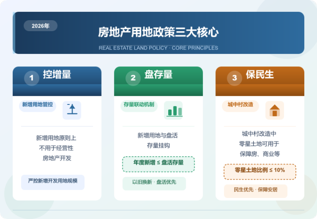Click the text 零星土地可用于
Viewport: 317px width, 219px height.
pyautogui.click(x=259, y=144)
